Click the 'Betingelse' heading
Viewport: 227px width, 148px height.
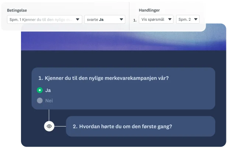pos(17,10)
